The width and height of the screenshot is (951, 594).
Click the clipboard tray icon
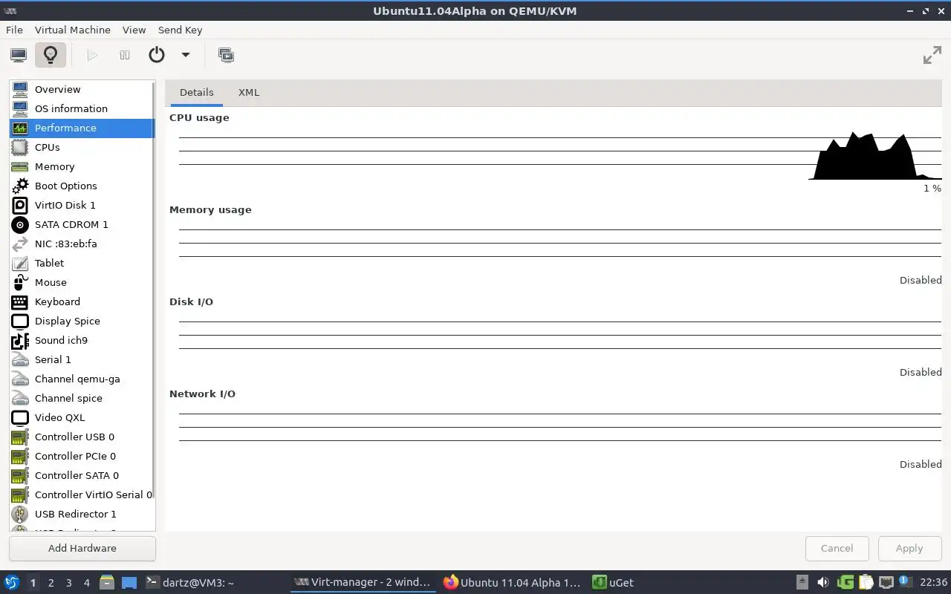click(866, 583)
